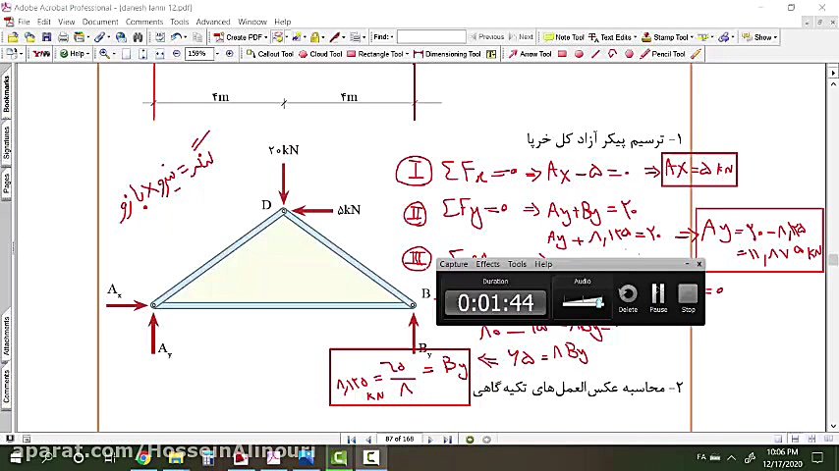Select the Callout Tool
Viewport: 839px width, 471px height.
pyautogui.click(x=269, y=54)
